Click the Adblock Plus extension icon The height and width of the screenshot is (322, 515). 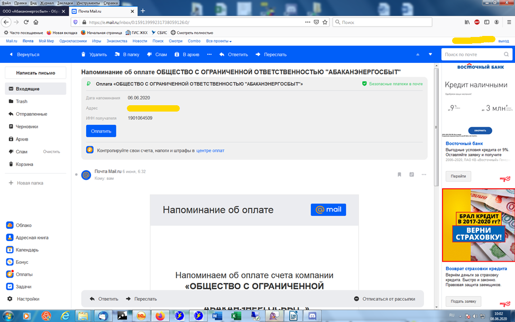coord(477,22)
